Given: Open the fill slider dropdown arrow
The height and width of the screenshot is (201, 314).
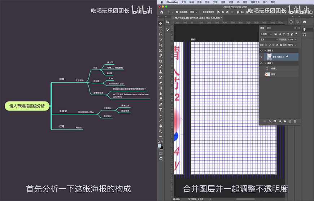Looking at the screenshot, I should point(295,45).
